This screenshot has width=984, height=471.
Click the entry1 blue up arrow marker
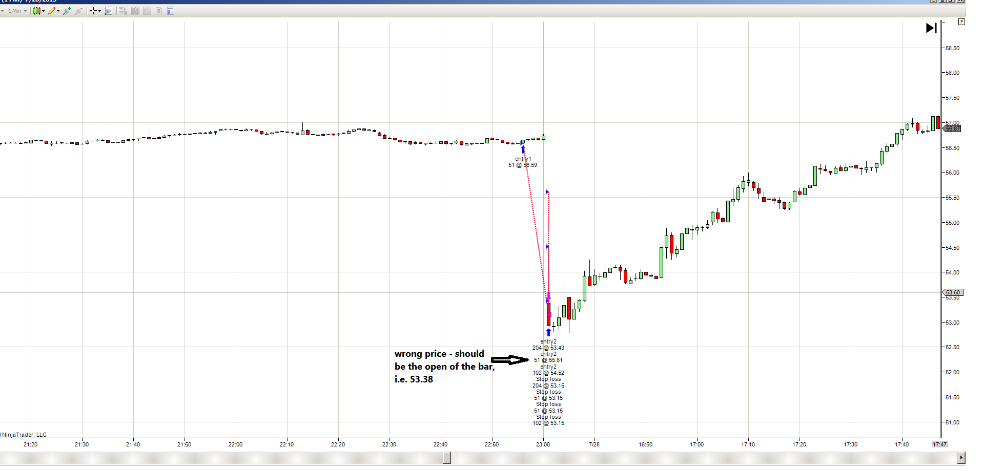[x=523, y=150]
